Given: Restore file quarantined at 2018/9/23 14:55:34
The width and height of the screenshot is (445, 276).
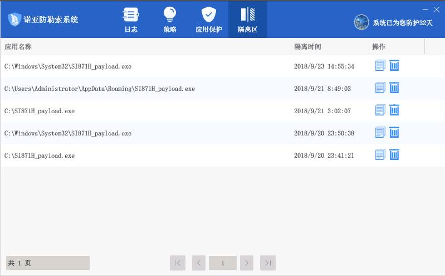Looking at the screenshot, I should (x=380, y=65).
